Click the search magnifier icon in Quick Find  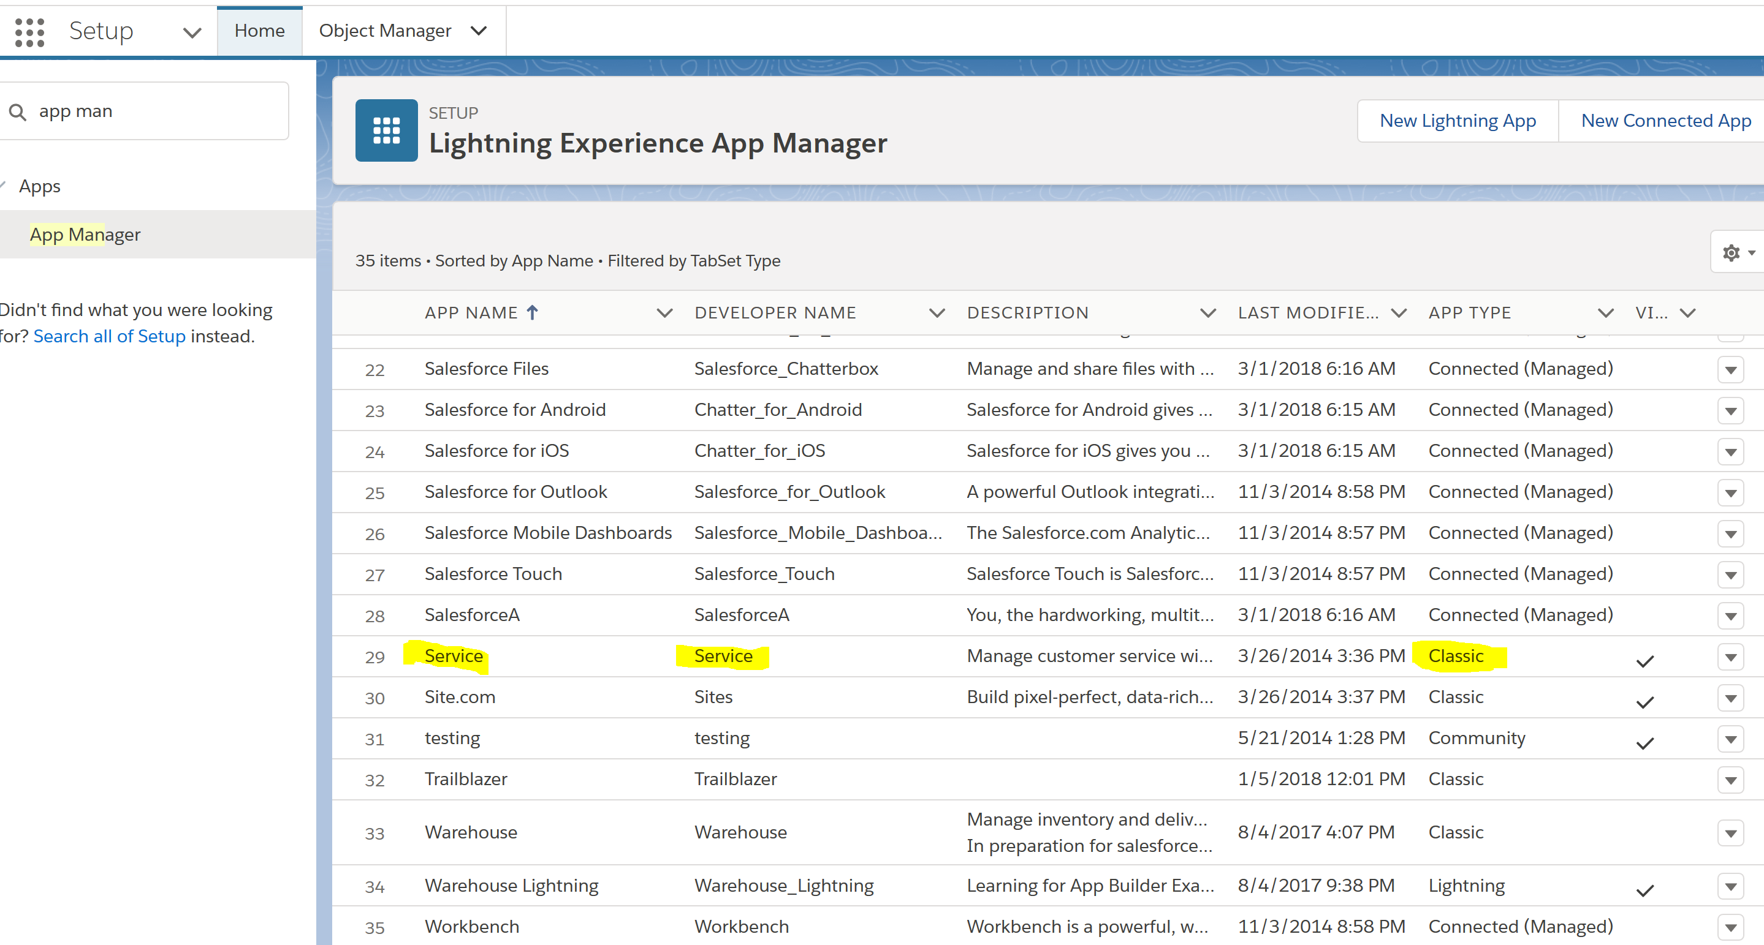18,112
